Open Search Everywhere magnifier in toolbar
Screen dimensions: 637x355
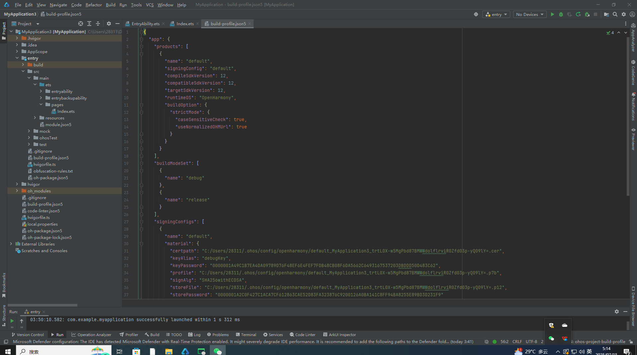pyautogui.click(x=615, y=14)
